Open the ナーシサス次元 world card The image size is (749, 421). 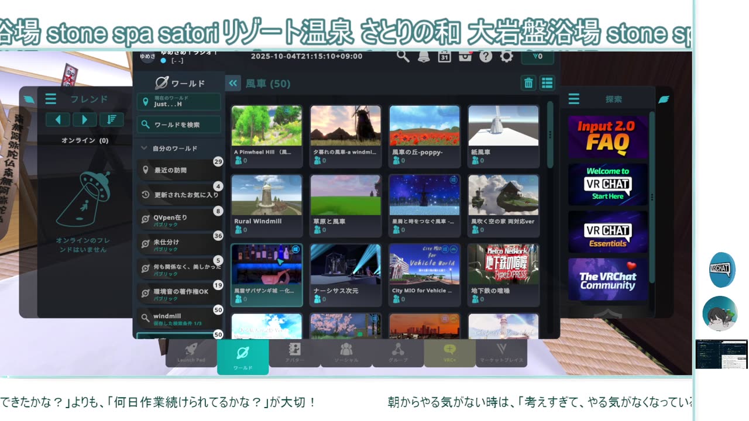(x=345, y=275)
